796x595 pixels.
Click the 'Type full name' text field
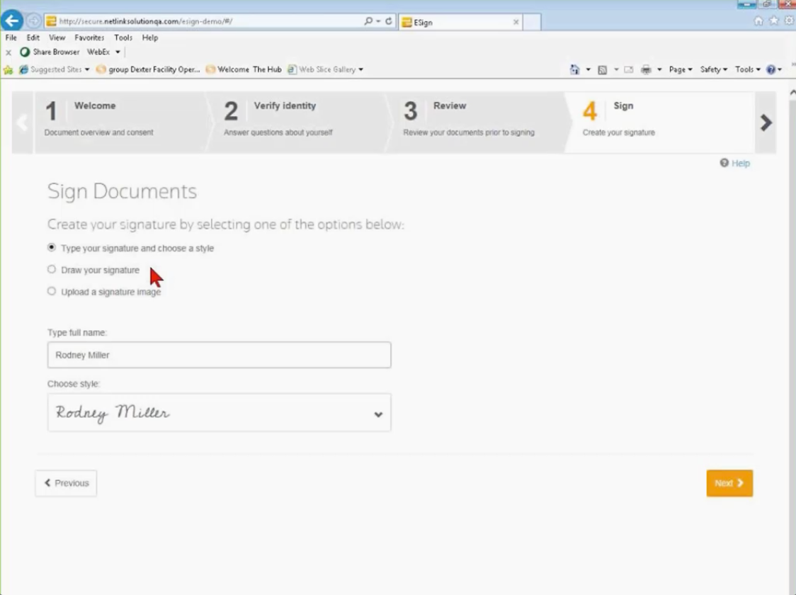coord(219,355)
